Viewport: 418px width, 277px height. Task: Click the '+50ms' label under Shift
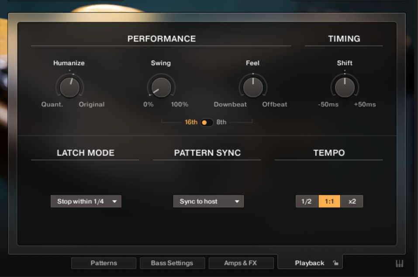[365, 104]
